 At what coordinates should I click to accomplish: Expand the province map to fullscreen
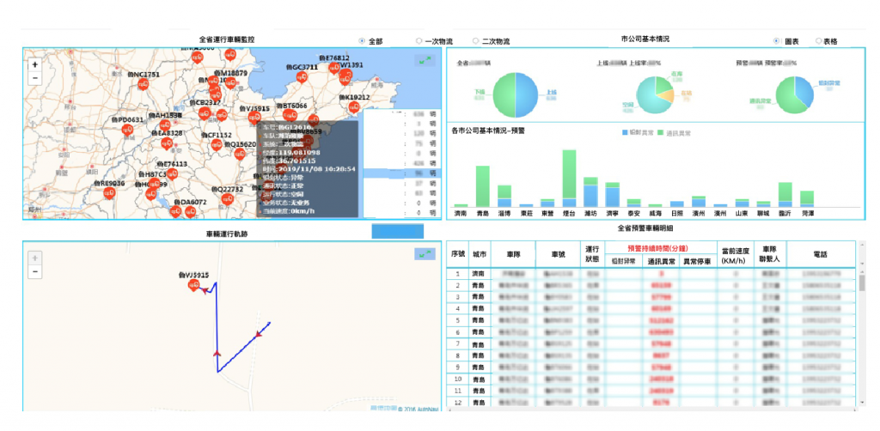[x=425, y=60]
